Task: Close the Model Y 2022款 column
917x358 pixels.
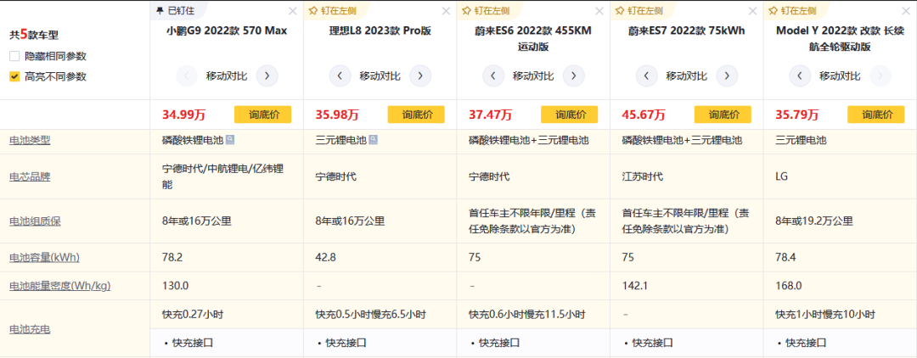Action: pyautogui.click(x=905, y=11)
